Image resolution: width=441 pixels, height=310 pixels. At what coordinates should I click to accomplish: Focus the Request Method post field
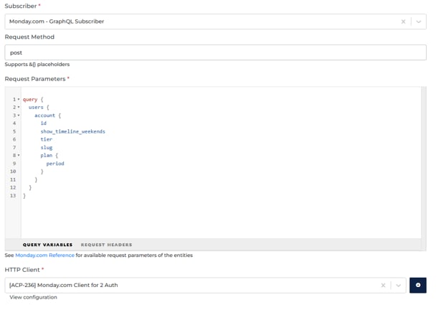pos(215,52)
